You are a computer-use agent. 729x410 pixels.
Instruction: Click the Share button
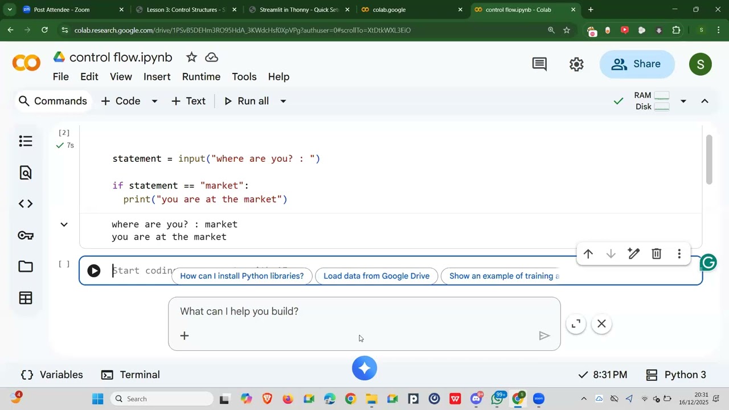[x=637, y=64]
